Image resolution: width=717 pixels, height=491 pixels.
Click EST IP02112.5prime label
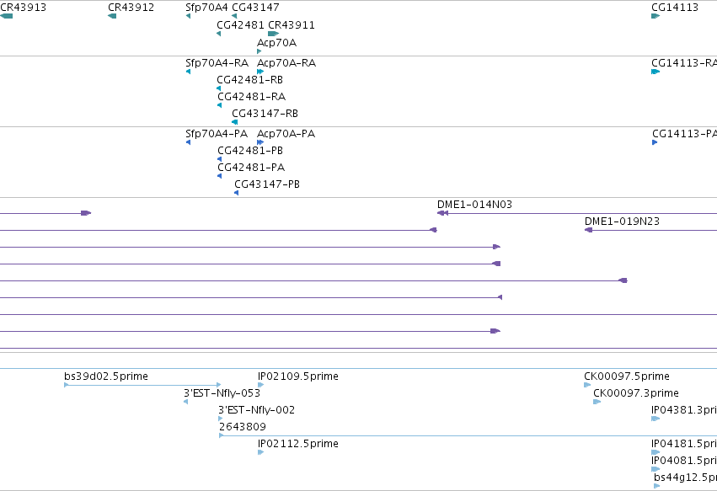point(298,444)
